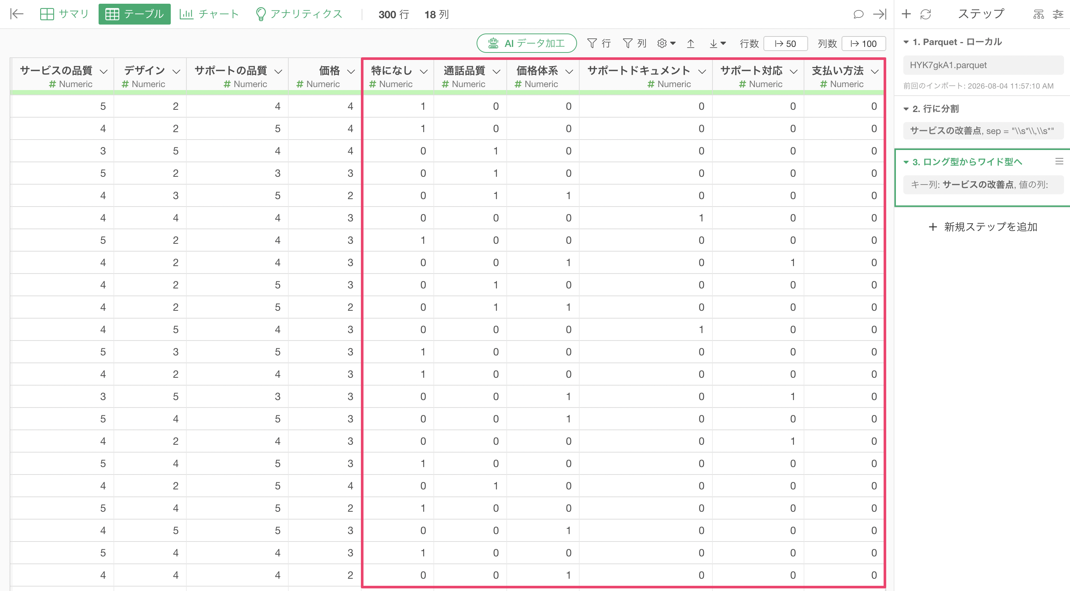
Task: Click the refresh steps icon
Action: 925,14
